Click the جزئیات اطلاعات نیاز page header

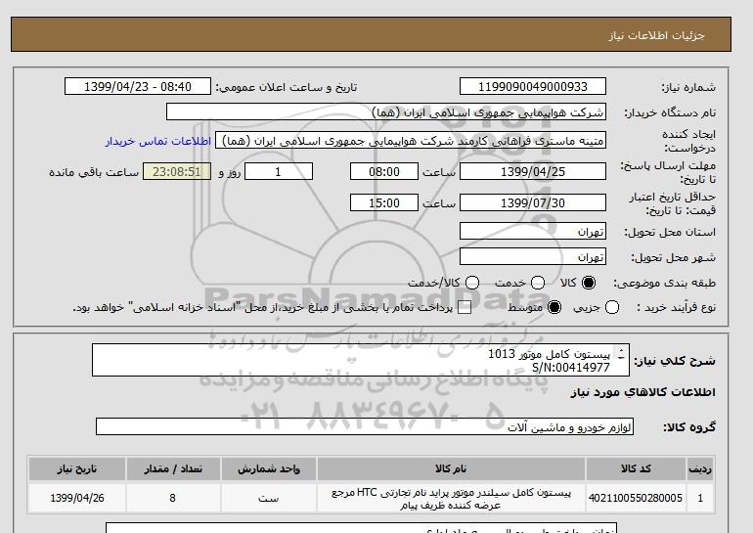click(x=656, y=35)
